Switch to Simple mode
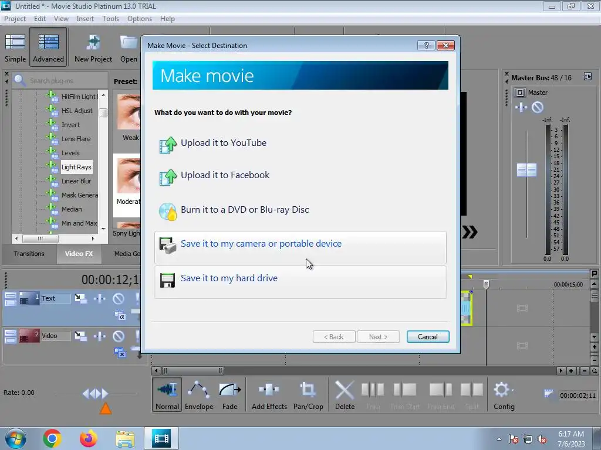Viewport: 601px width, 450px height. click(15, 47)
